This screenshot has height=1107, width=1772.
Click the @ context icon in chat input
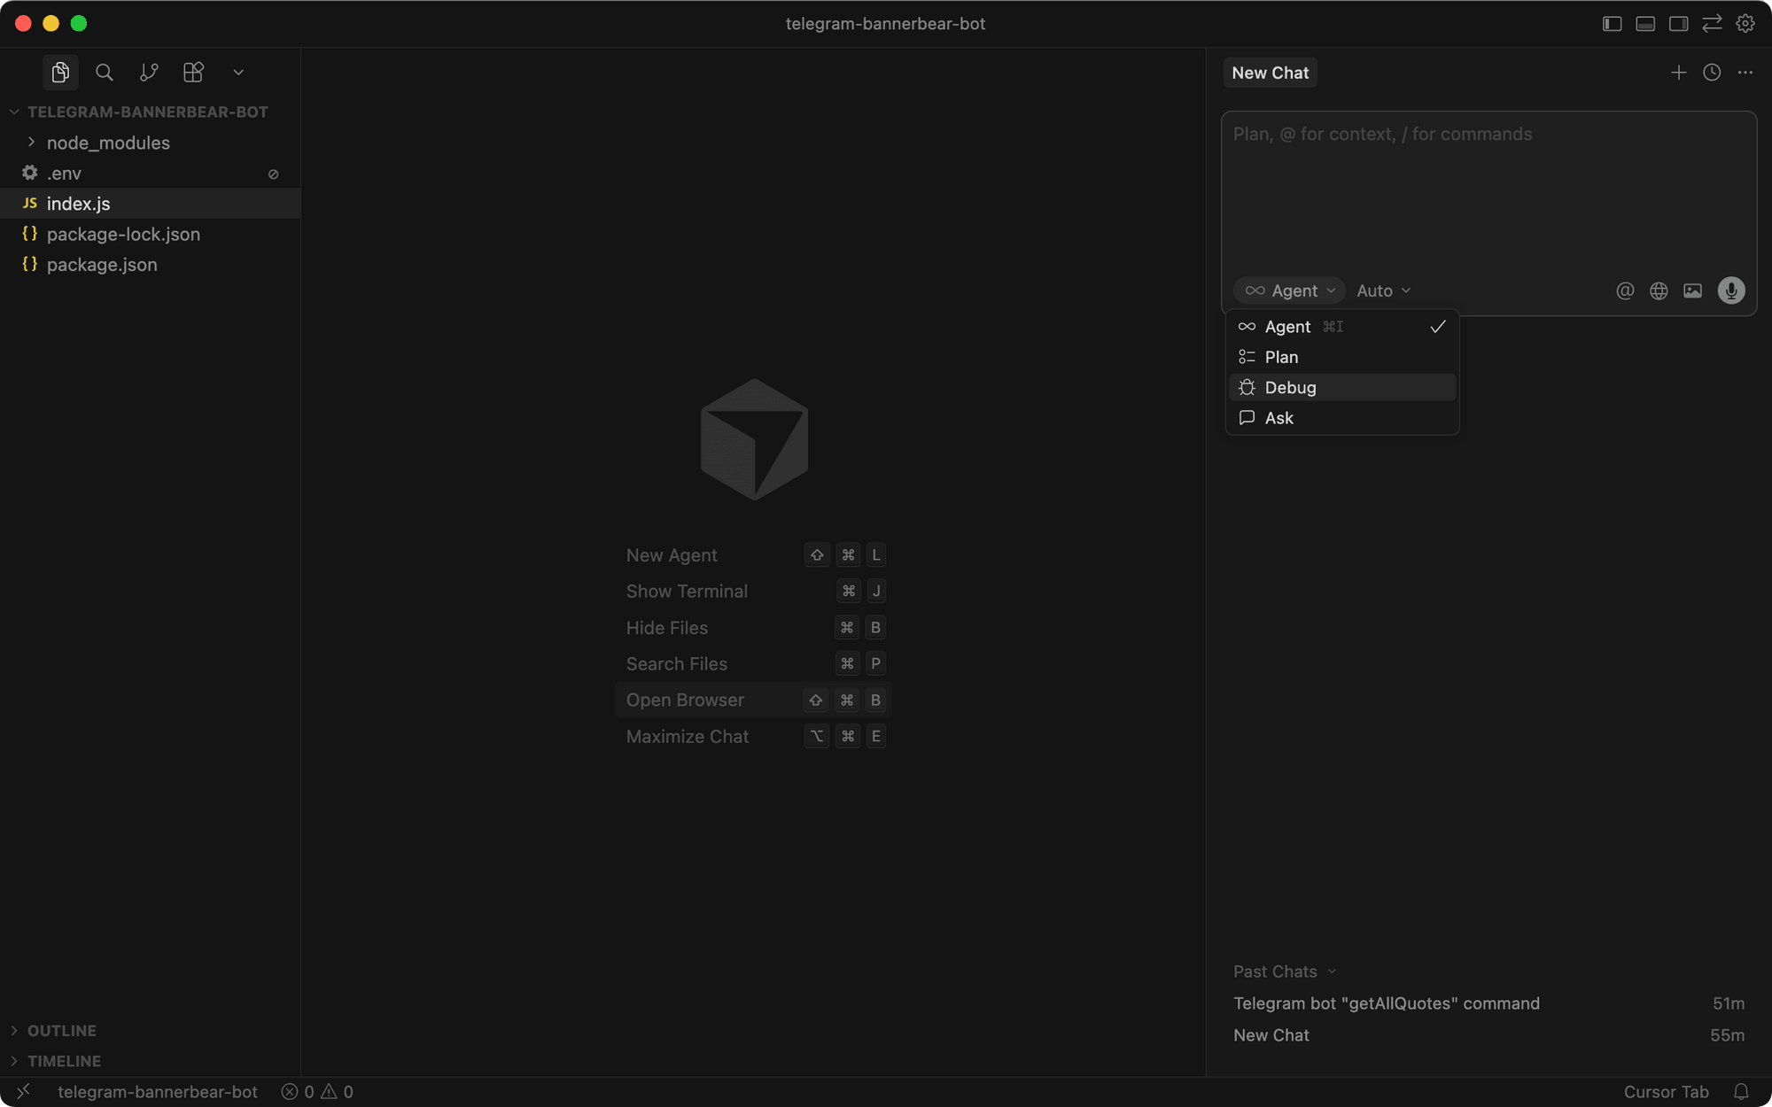pyautogui.click(x=1625, y=290)
